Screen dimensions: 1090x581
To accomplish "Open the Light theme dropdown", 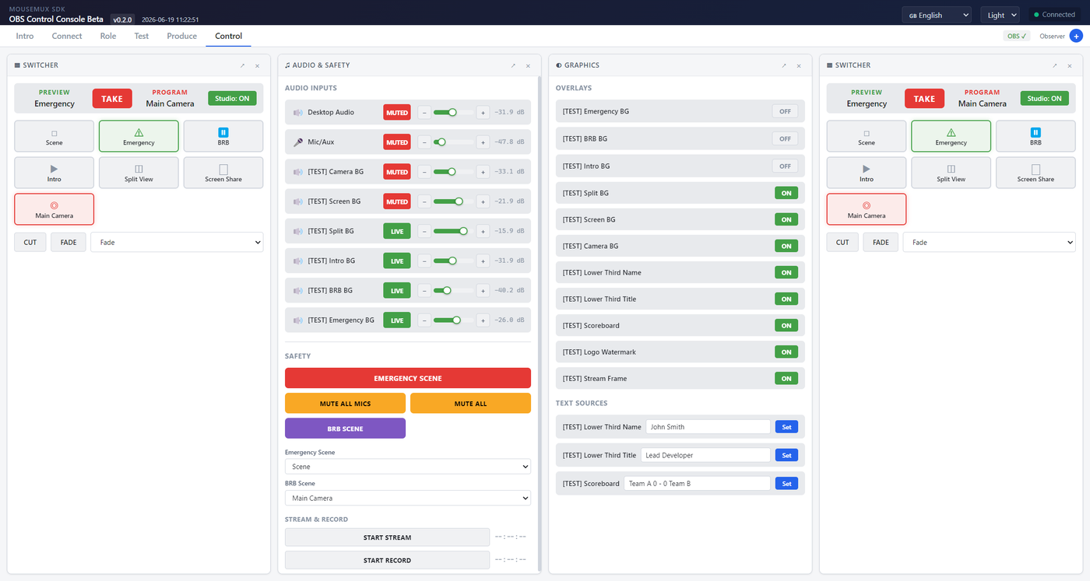I will click(x=1000, y=15).
